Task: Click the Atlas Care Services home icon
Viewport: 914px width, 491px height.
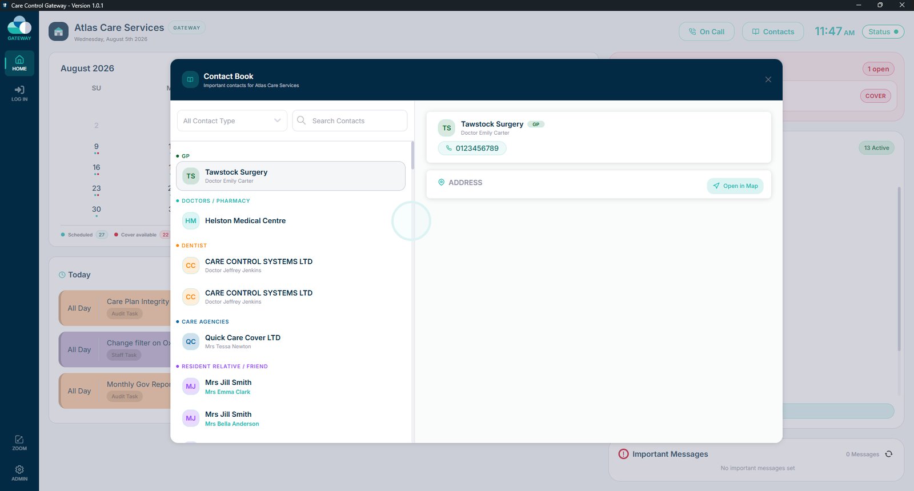Action: 58,31
